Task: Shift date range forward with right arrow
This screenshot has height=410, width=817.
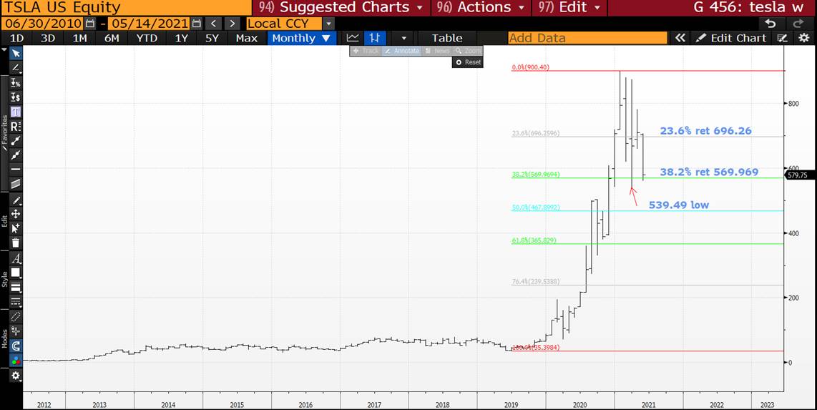Action: point(233,24)
